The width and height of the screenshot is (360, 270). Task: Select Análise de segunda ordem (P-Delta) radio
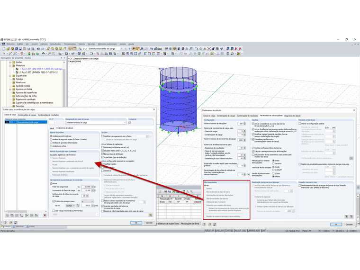coord(51,139)
